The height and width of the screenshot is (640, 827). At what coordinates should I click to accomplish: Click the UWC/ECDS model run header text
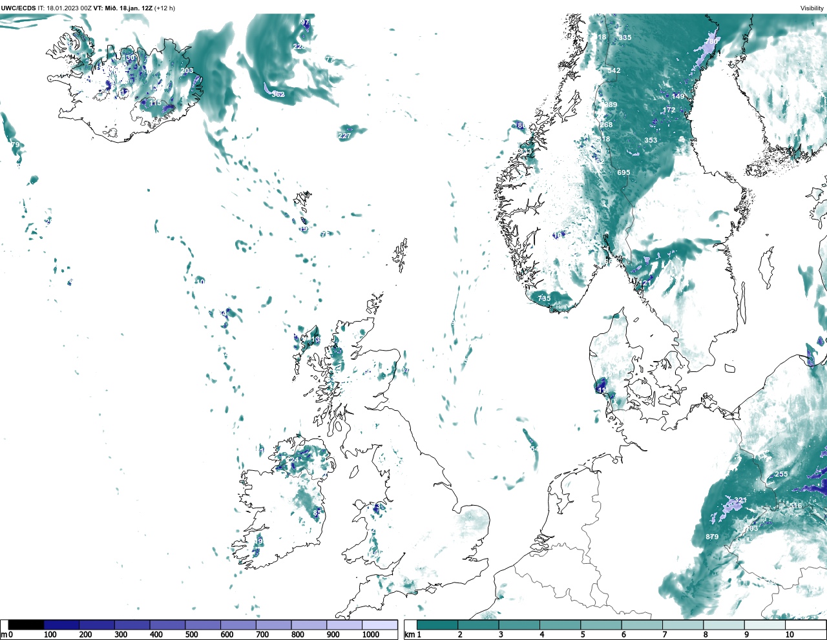click(x=88, y=8)
